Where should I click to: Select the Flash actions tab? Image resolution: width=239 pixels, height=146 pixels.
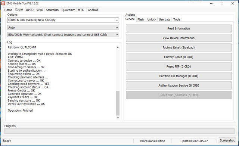tap(140, 19)
